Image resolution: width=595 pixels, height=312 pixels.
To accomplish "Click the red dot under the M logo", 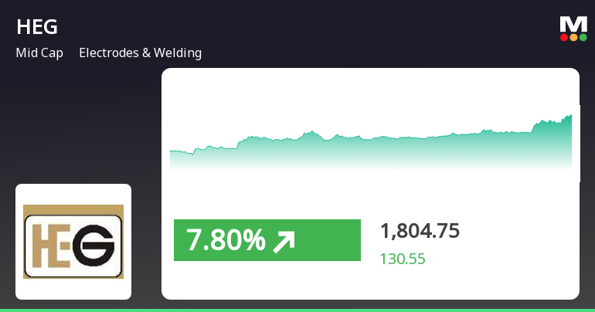I will pos(564,37).
